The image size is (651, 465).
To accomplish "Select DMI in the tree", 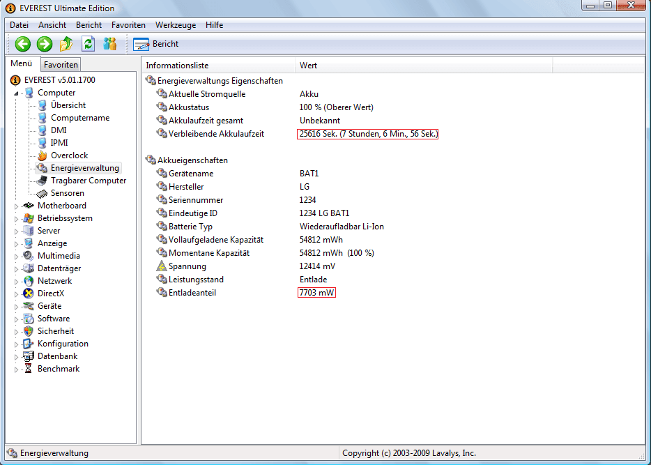I will [x=59, y=130].
